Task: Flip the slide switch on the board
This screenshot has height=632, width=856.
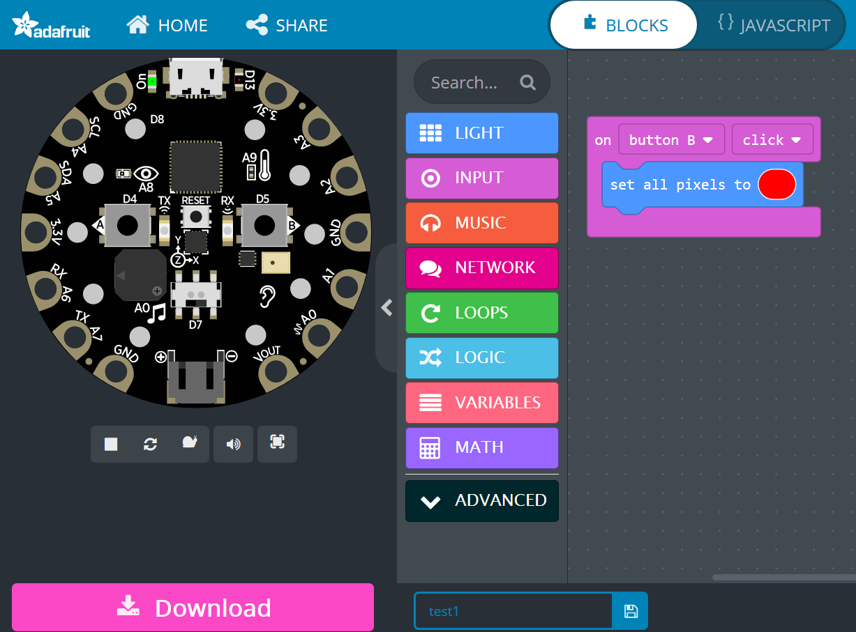Action: (x=196, y=295)
